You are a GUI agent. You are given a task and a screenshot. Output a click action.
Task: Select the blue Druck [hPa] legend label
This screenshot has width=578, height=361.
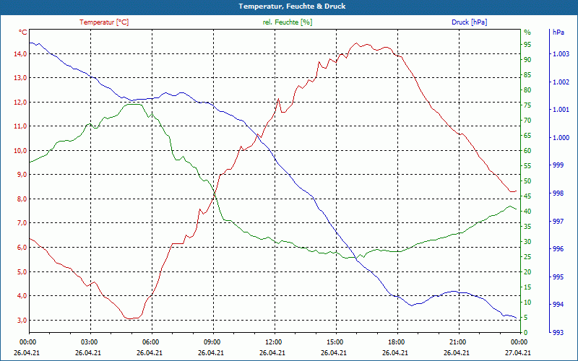pyautogui.click(x=469, y=22)
